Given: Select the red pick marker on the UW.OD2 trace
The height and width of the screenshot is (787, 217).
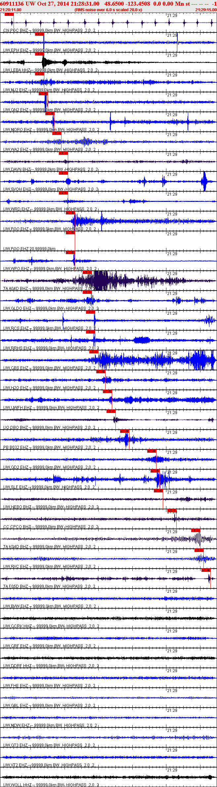Looking at the screenshot, I should (x=152, y=451).
